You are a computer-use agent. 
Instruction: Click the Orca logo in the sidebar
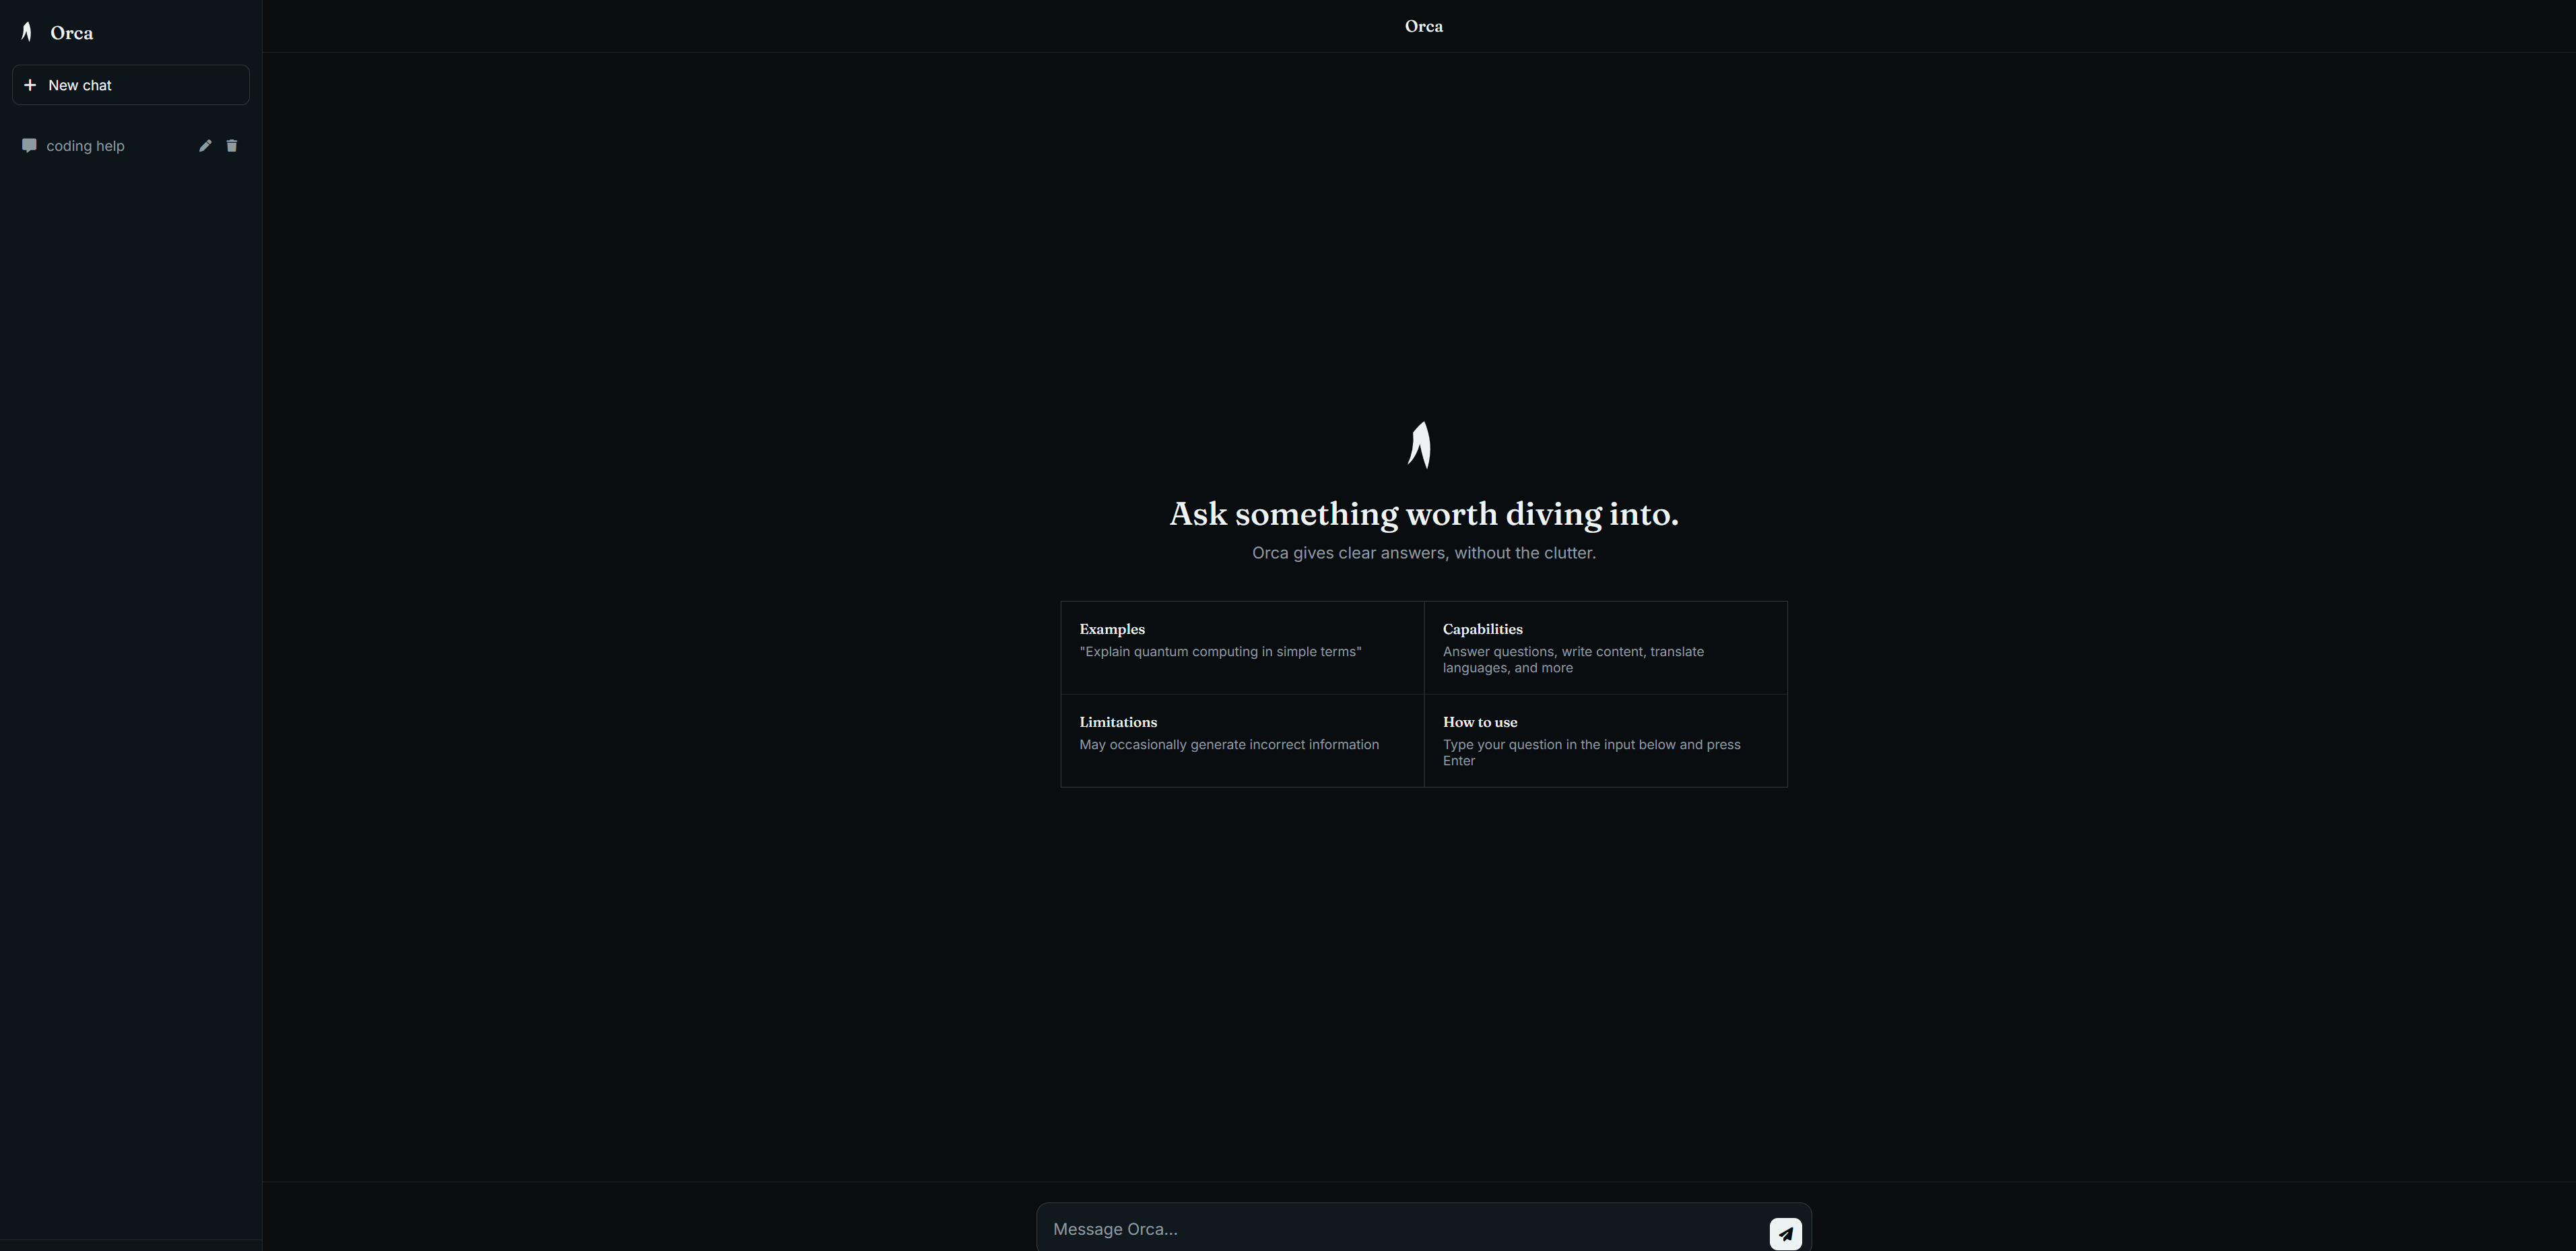27,32
